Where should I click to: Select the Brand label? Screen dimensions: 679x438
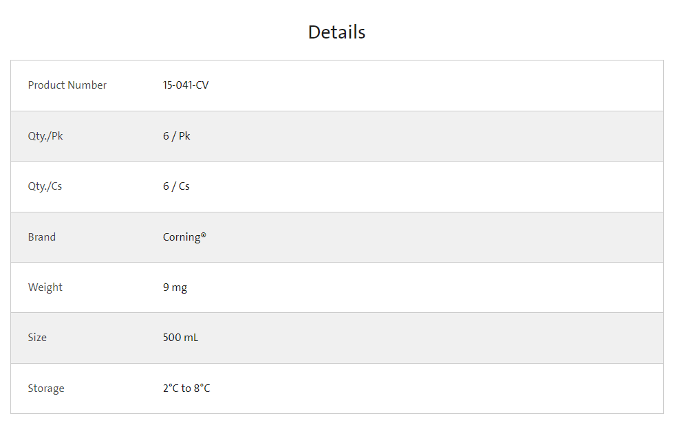pyautogui.click(x=42, y=237)
